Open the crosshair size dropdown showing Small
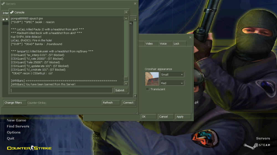The width and height of the screenshot is (277, 155). [x=172, y=74]
